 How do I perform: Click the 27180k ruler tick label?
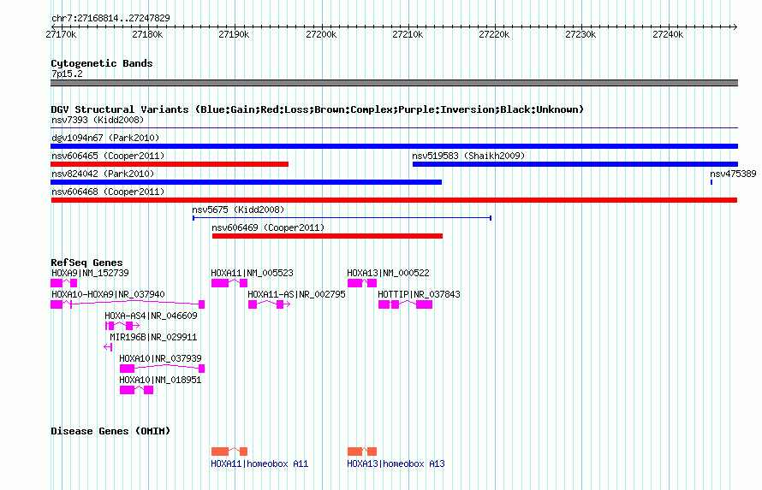click(147, 34)
